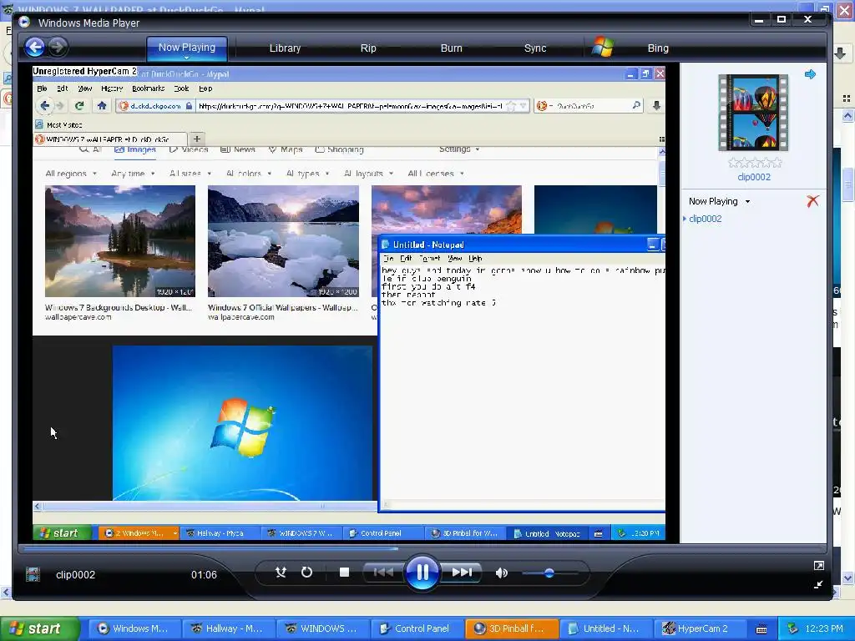Click the 12:23 PM system clock
Screen dimensions: 855x641
[x=824, y=628]
